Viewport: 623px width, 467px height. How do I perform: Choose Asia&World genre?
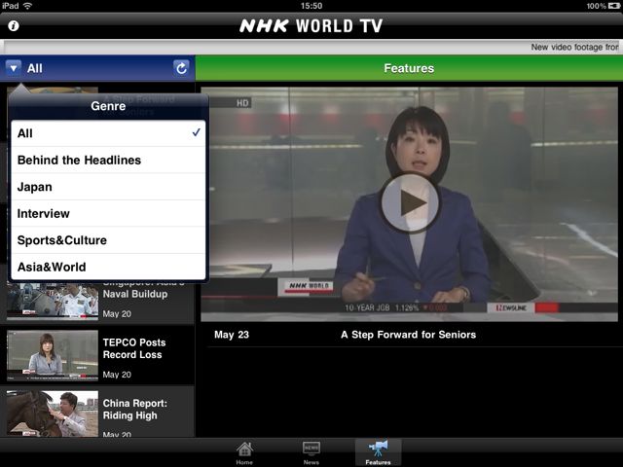click(x=108, y=267)
